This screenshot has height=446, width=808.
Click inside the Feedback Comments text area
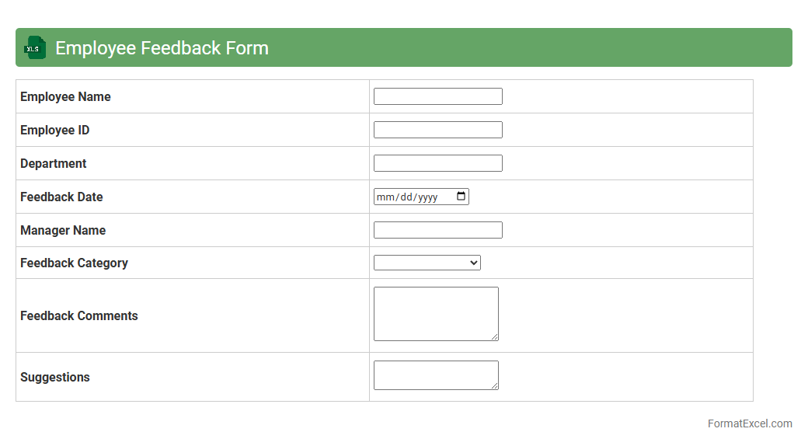(x=435, y=313)
